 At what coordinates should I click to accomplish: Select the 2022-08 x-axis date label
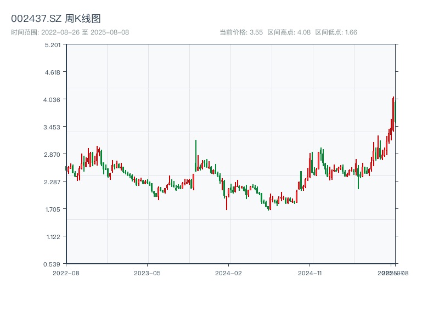pos(66,273)
